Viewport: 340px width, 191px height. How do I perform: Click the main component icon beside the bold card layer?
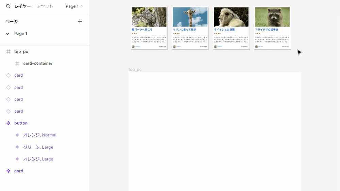(x=8, y=171)
